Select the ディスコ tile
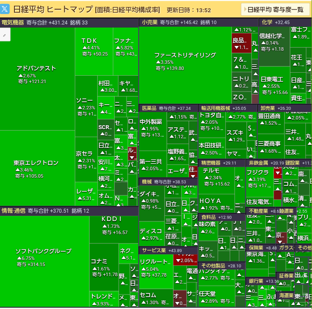312x309 pixels. tap(151, 234)
